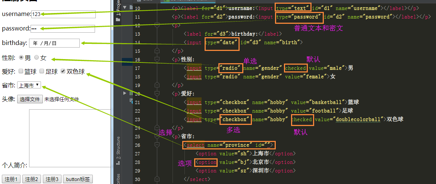Click the fold end marker at line 19
This screenshot has width=436, height=184.
point(157,85)
